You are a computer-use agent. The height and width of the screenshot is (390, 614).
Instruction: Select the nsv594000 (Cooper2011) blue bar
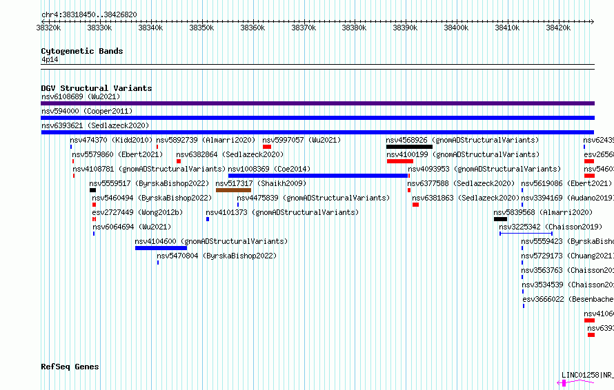[317, 118]
